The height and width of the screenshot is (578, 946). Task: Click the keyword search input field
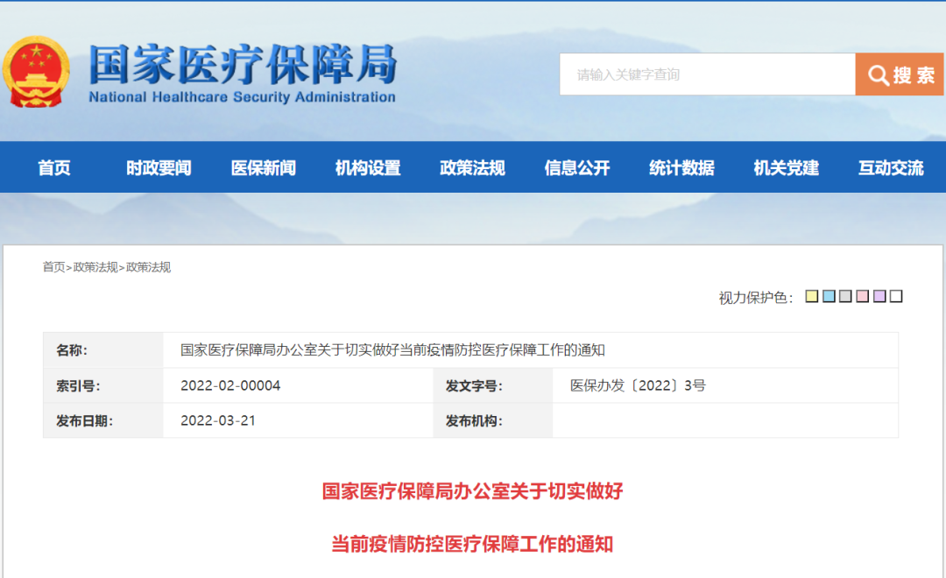(707, 74)
